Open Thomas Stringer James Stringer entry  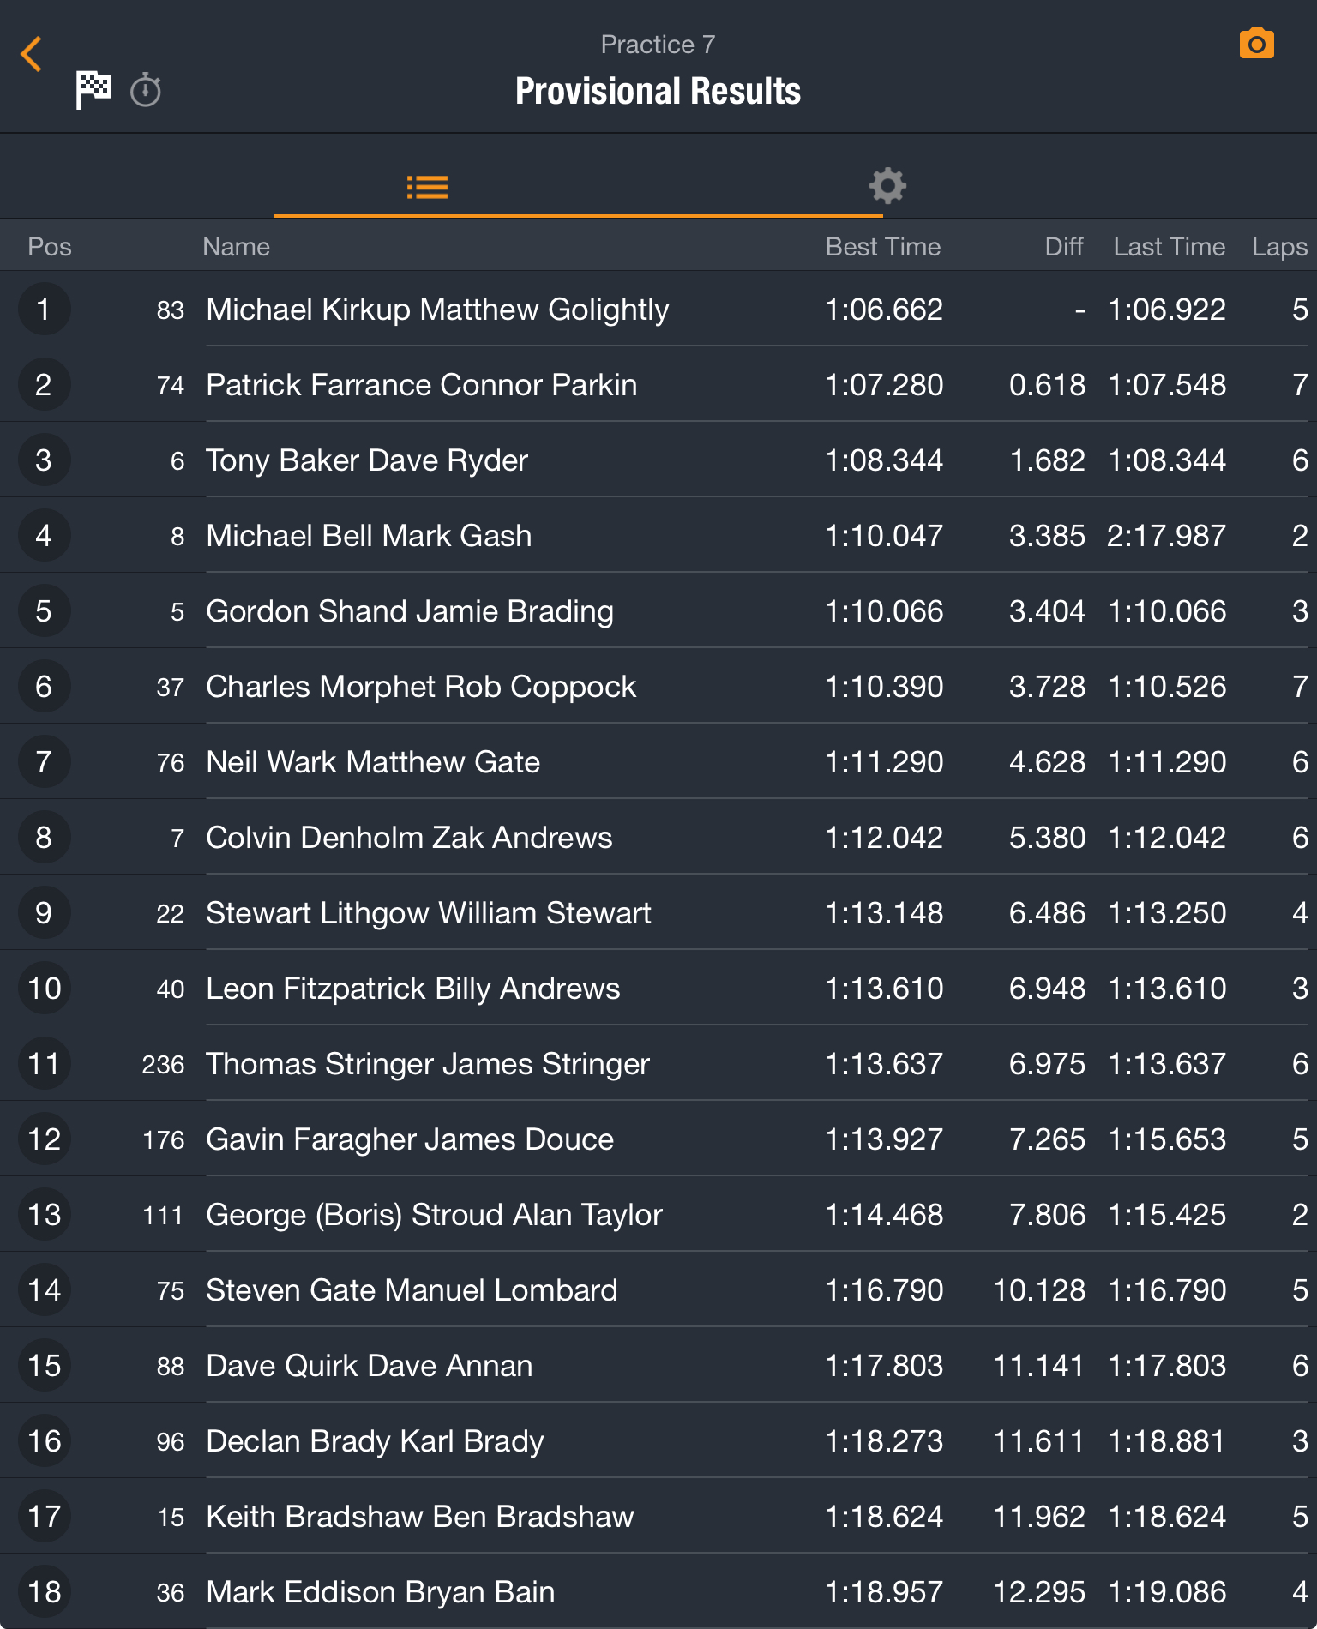click(658, 1064)
